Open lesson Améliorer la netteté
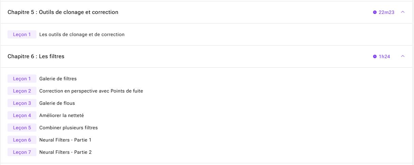The width and height of the screenshot is (414, 165). (61, 115)
